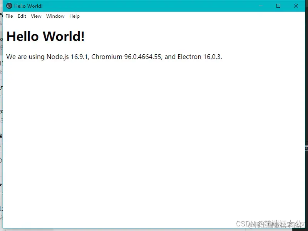Click the Electron app icon in title bar

(x=9, y=6)
